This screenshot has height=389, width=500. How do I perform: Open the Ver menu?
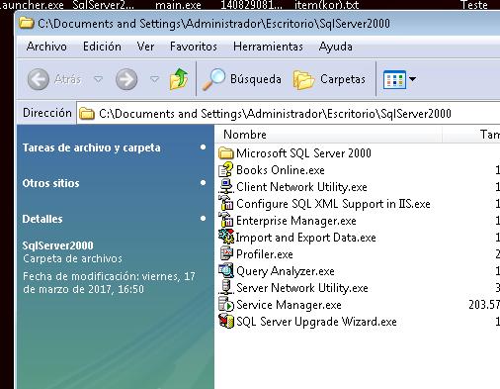[145, 47]
